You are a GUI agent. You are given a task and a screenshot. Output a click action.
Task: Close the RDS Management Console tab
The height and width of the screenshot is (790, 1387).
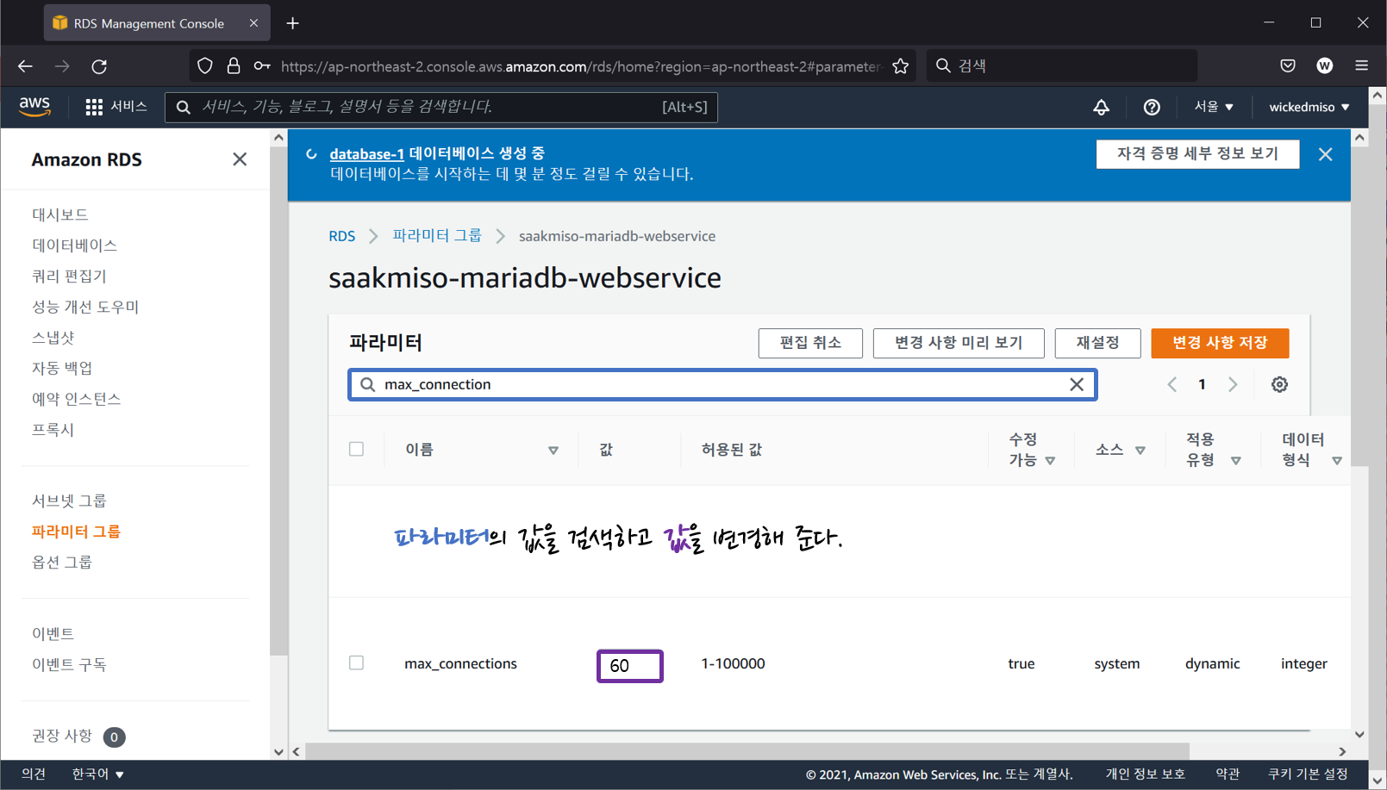[253, 23]
